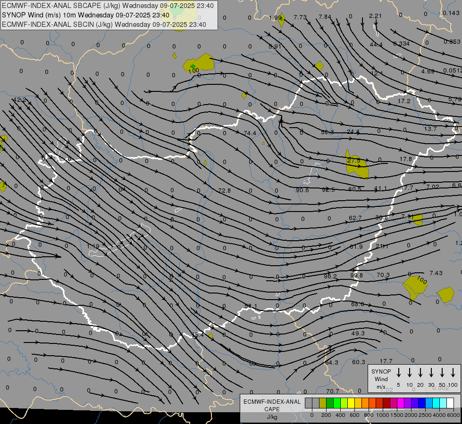The image size is (462, 424).
Task: Click the 1000 tick label on CAPE legend
Action: [x=382, y=415]
